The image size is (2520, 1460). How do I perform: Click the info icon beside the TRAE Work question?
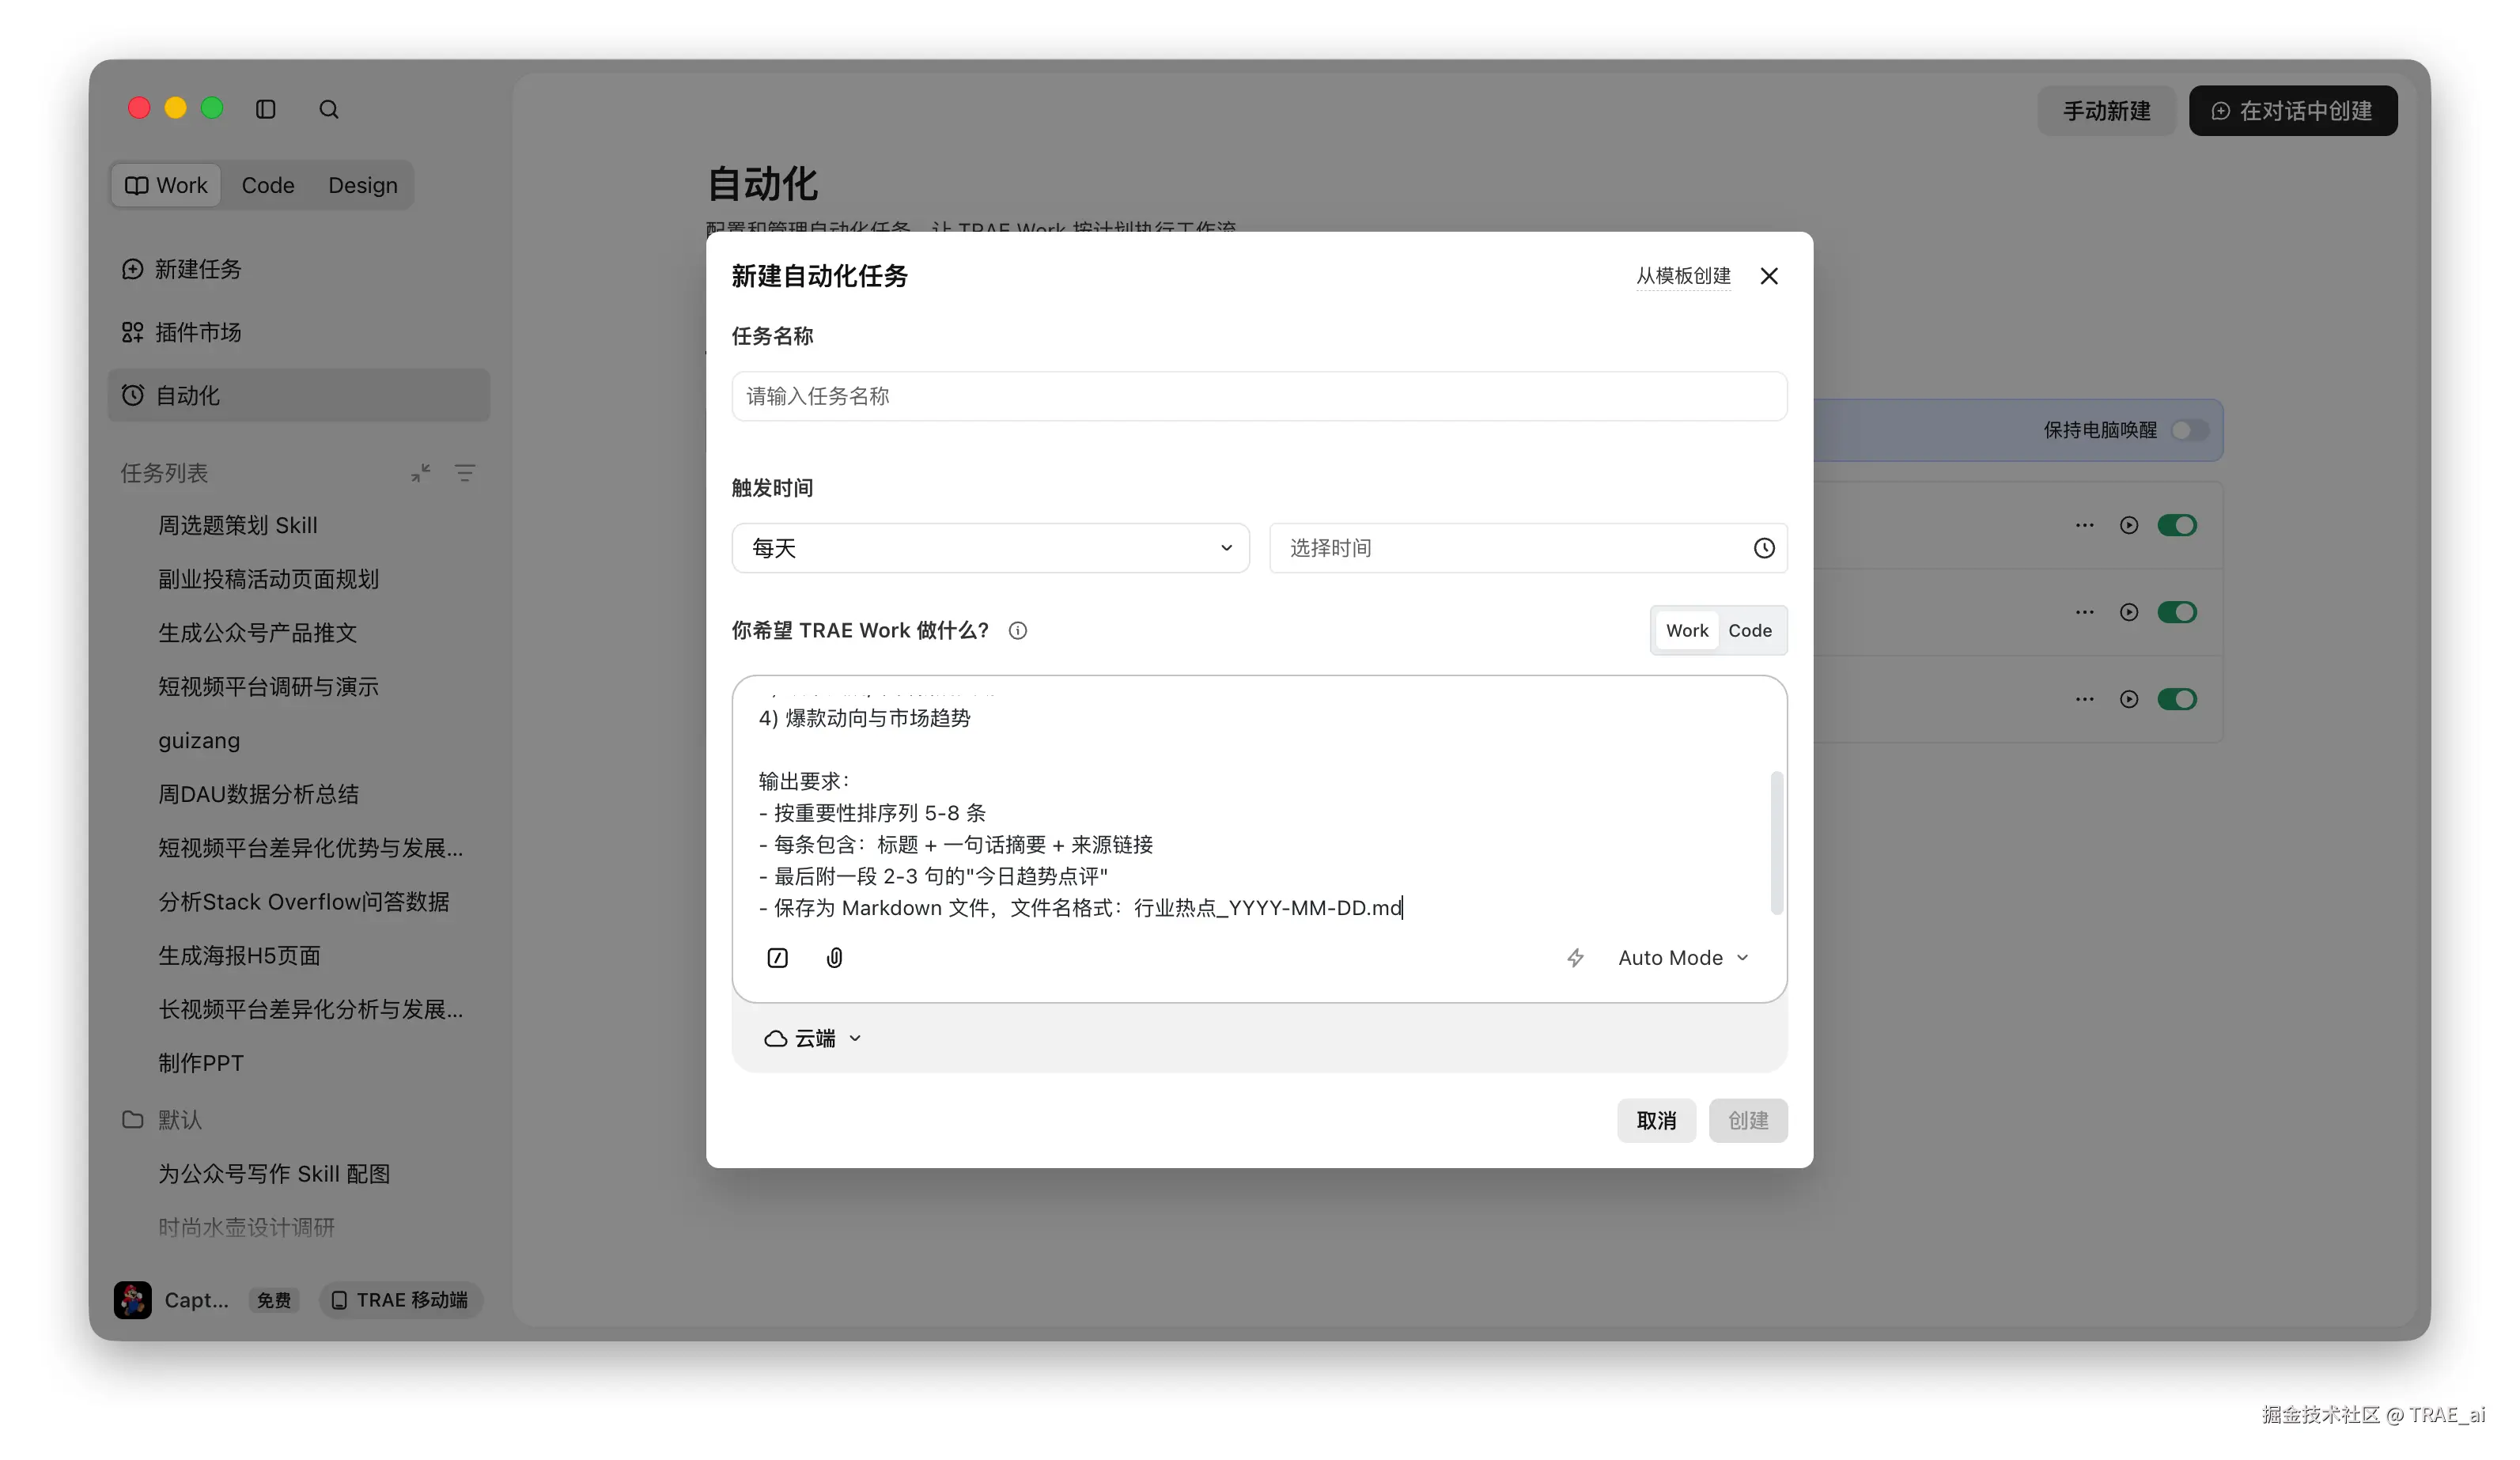[1018, 630]
